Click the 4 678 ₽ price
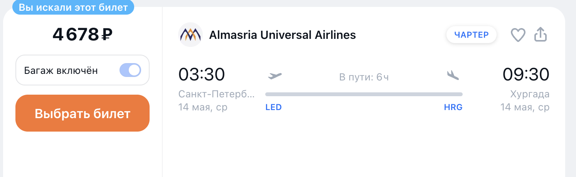 (x=83, y=35)
